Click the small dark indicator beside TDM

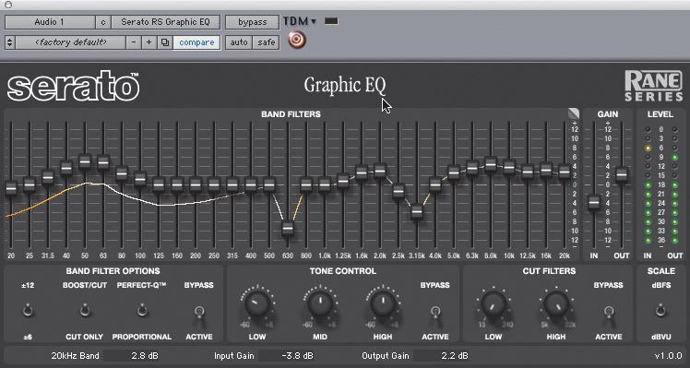(x=331, y=21)
